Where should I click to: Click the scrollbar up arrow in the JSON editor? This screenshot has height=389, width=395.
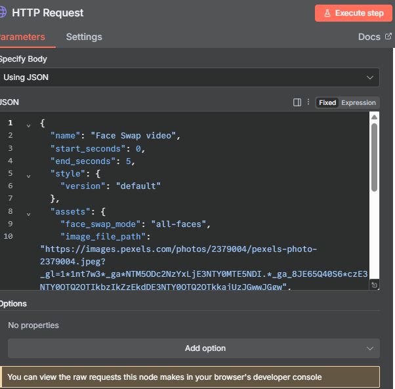point(374,117)
